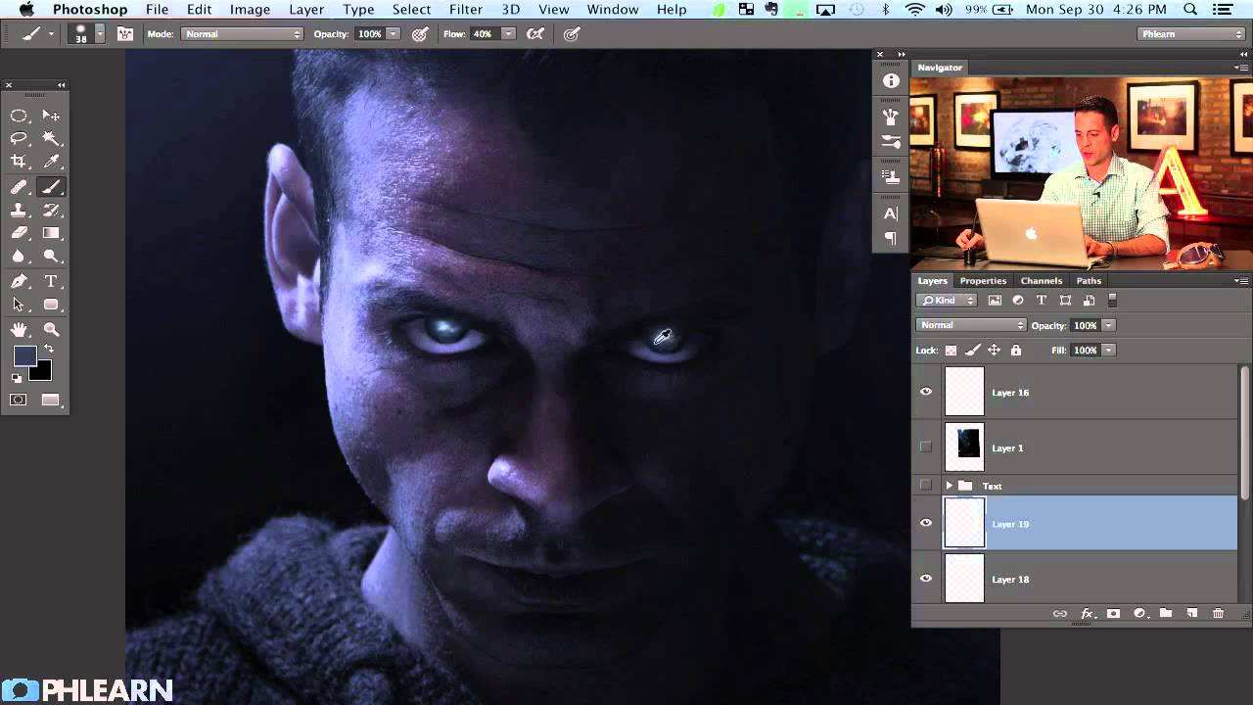The width and height of the screenshot is (1253, 705).
Task: Hide Layer 19 visibility eye
Action: pos(926,523)
